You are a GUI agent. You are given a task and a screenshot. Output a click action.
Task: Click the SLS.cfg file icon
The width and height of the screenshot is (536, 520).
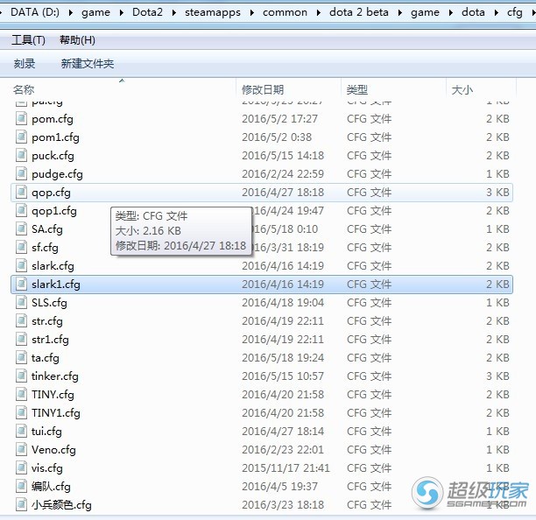[21, 303]
